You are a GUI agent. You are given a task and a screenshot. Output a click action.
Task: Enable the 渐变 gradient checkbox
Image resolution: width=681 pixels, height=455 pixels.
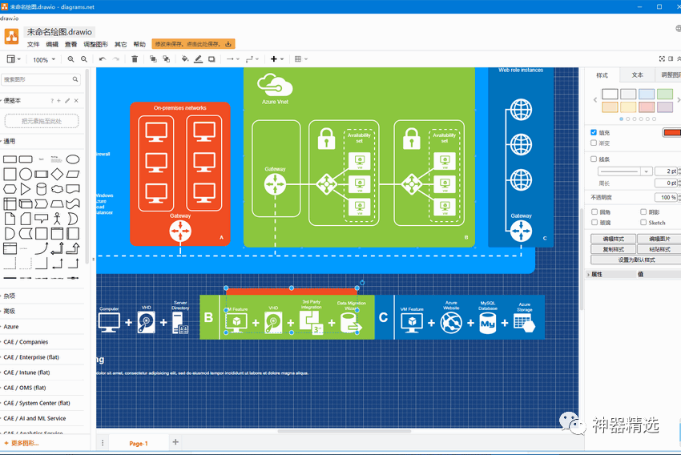click(x=593, y=143)
